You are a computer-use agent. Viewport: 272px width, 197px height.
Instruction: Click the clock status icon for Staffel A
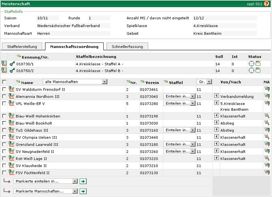[x=251, y=64]
